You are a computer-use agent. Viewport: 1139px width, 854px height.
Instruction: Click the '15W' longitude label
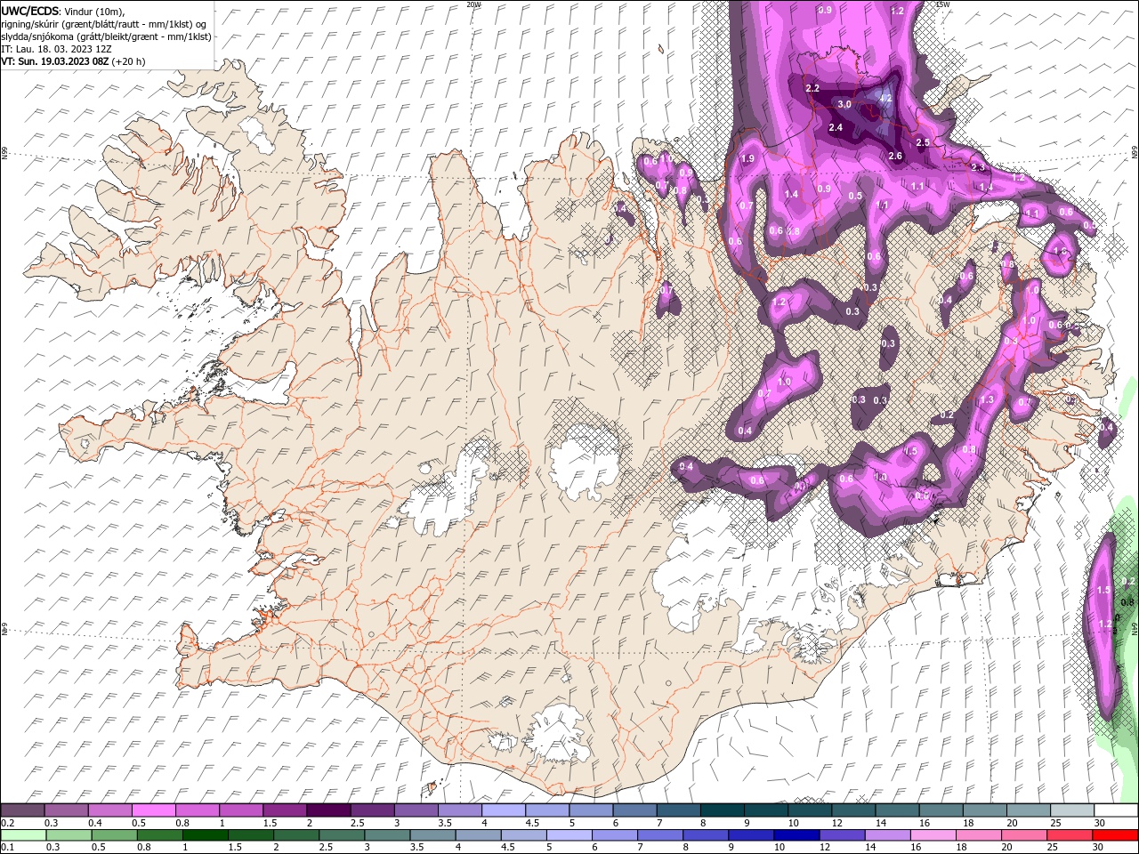pyautogui.click(x=942, y=4)
